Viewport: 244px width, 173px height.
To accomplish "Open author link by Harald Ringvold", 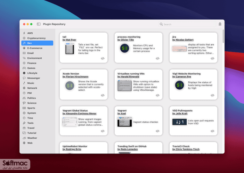I will 128,77.
